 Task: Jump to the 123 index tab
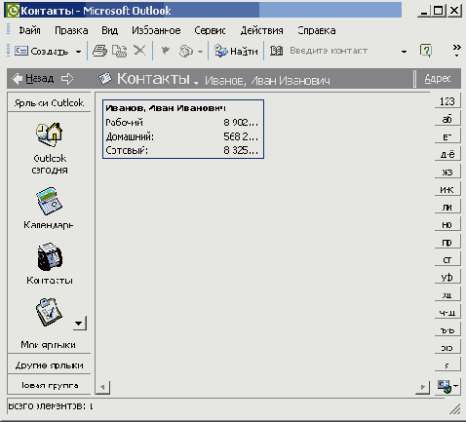447,101
